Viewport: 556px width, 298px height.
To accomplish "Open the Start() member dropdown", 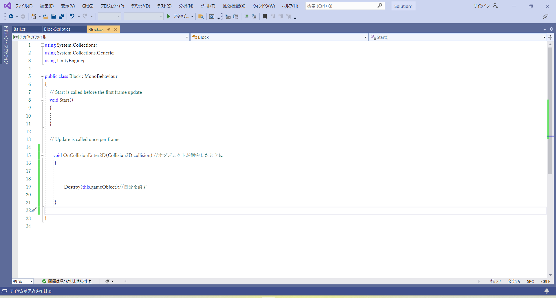I will click(x=544, y=37).
